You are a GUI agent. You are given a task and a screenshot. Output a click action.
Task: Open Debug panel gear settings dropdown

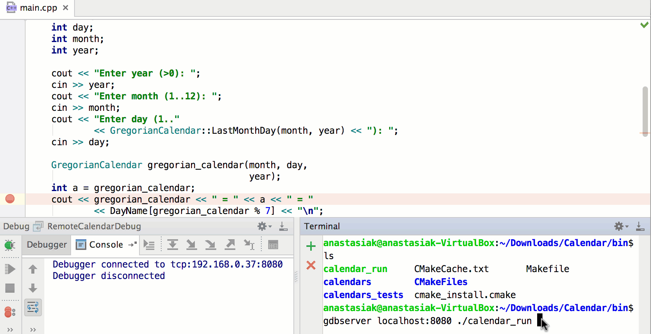tap(264, 227)
